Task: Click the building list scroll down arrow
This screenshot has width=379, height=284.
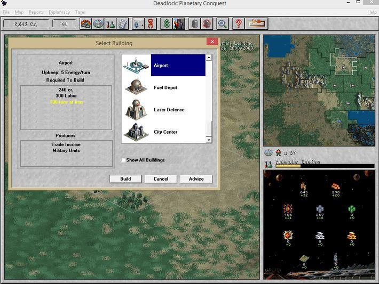Action: coord(209,140)
